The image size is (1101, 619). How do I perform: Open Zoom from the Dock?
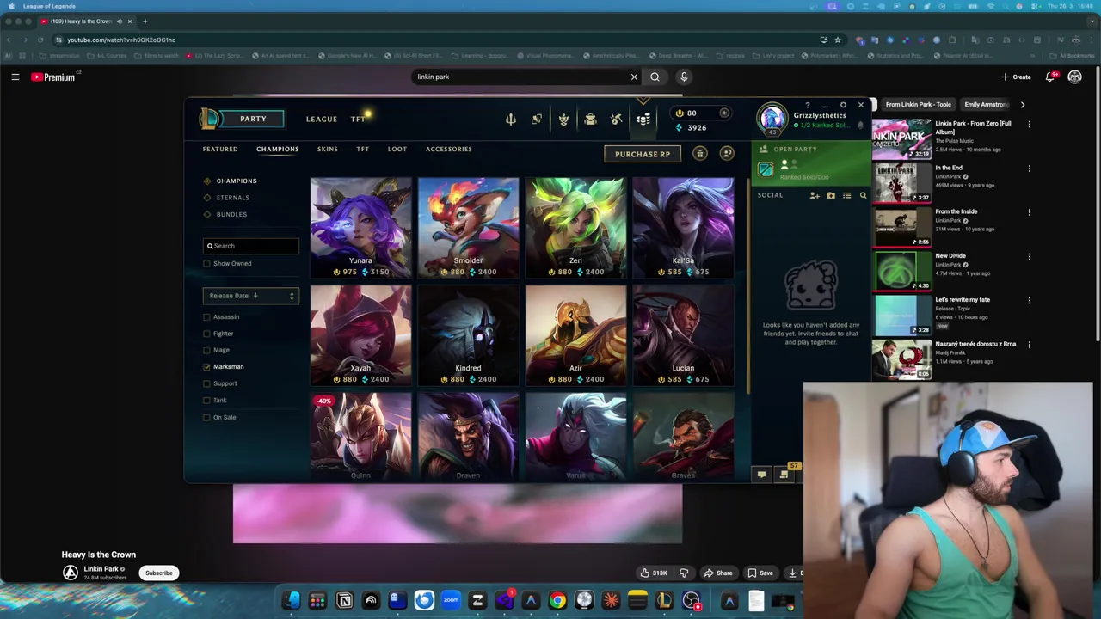click(x=451, y=601)
